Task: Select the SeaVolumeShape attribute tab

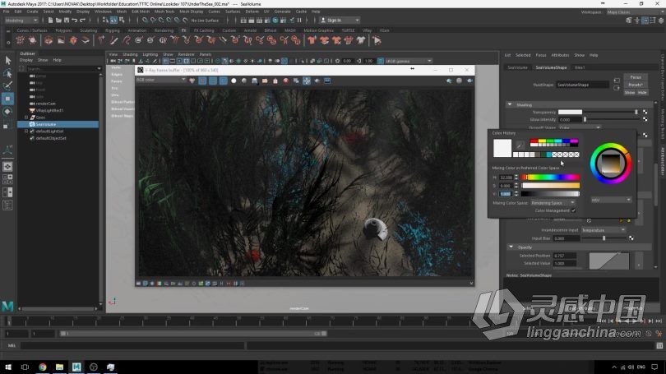Action: tap(551, 67)
